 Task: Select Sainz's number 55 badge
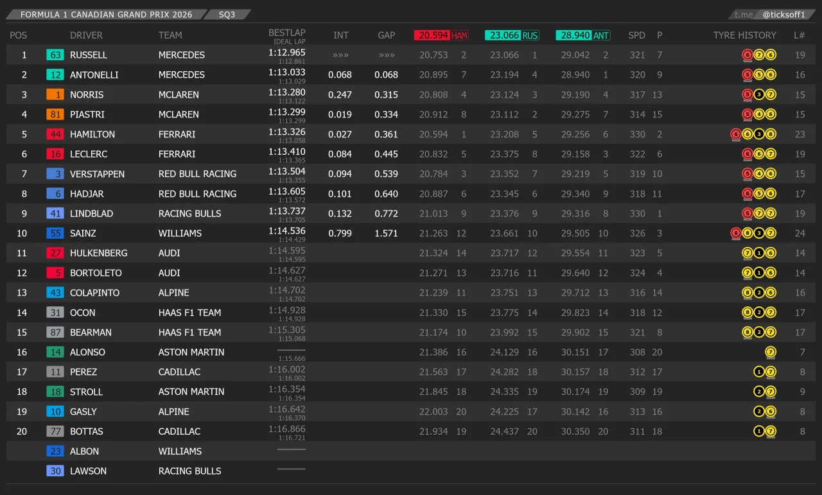[x=55, y=234]
